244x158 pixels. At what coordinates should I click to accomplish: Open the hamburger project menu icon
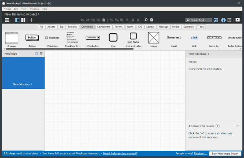click(7, 20)
